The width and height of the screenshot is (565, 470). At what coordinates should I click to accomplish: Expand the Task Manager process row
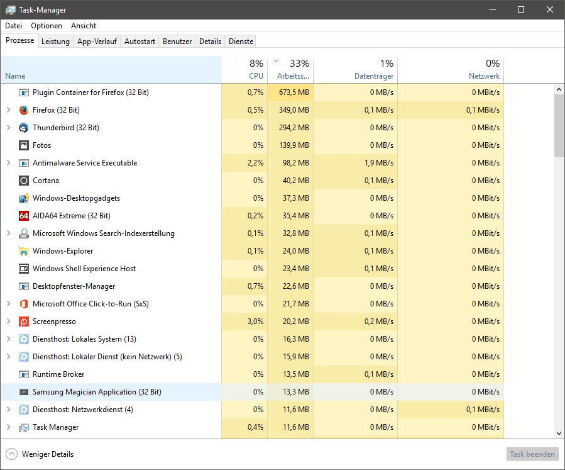tap(9, 427)
